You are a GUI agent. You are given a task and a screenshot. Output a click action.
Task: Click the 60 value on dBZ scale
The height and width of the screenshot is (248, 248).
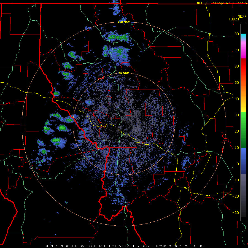237,66
